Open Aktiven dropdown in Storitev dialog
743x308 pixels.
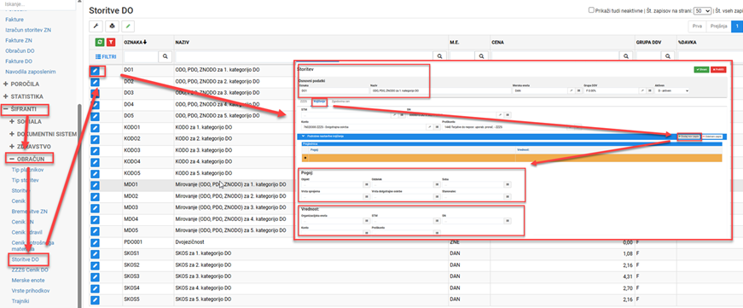pos(671,90)
